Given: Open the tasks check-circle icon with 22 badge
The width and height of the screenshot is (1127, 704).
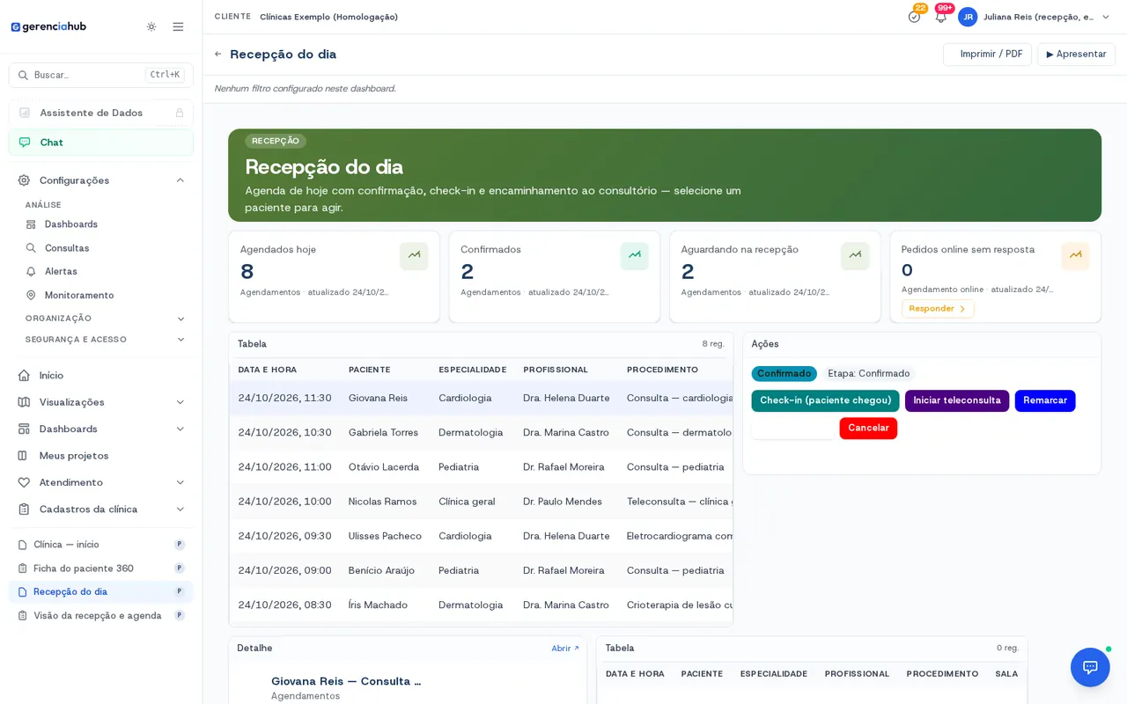Looking at the screenshot, I should (x=914, y=17).
